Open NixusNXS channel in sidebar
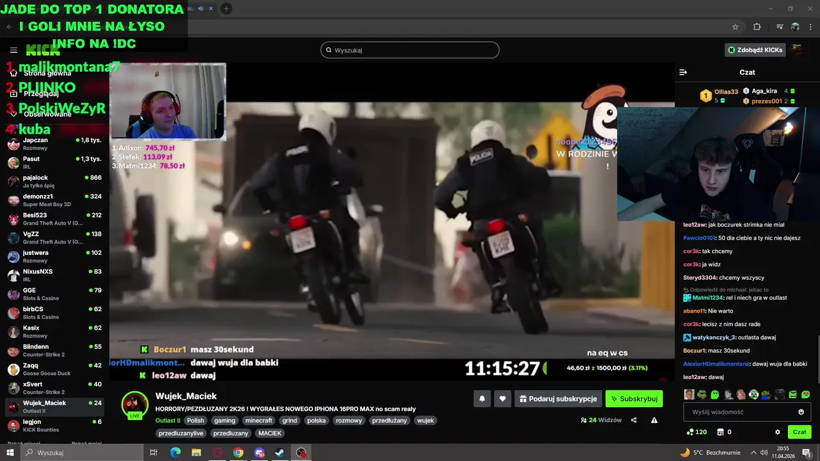The image size is (820, 461). pos(54,275)
